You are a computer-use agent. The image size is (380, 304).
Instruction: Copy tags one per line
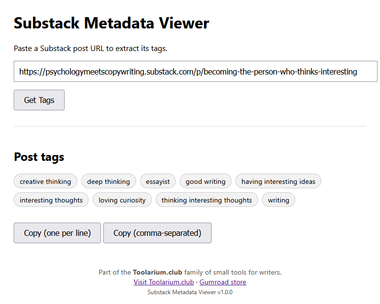pyautogui.click(x=57, y=233)
